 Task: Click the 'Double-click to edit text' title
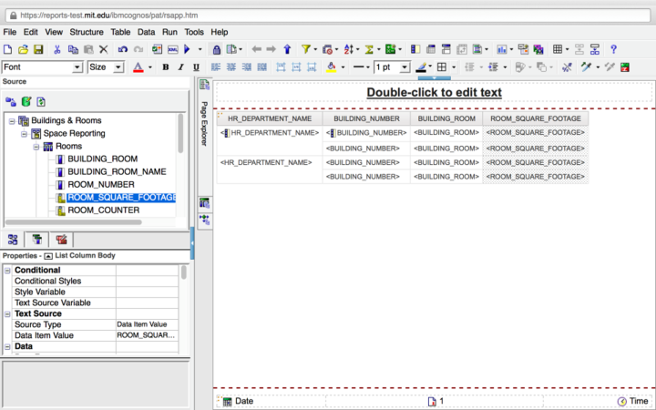[434, 92]
